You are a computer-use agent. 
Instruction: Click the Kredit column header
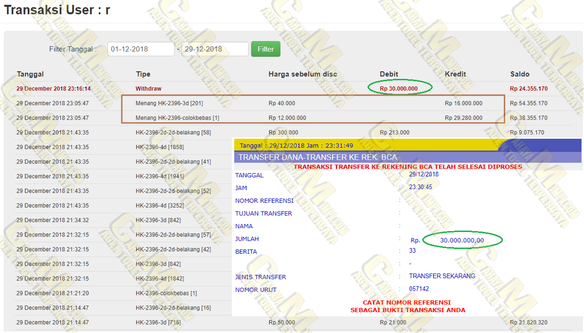pyautogui.click(x=456, y=74)
